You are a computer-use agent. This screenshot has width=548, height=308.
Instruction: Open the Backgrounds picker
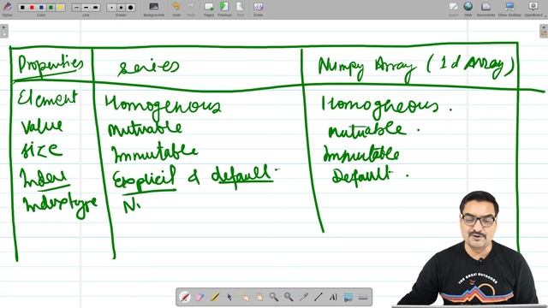click(154, 9)
